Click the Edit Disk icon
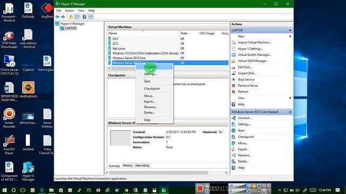 [234, 67]
